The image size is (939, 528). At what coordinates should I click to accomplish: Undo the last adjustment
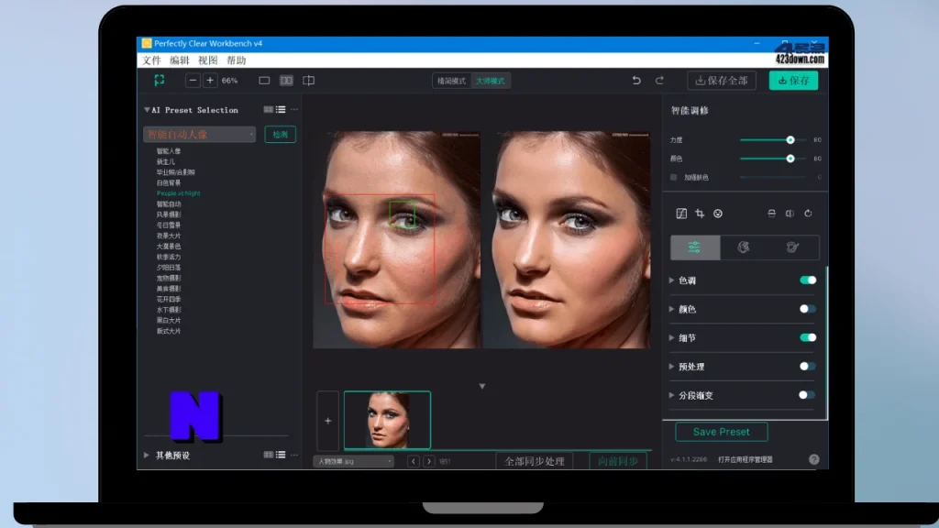636,81
